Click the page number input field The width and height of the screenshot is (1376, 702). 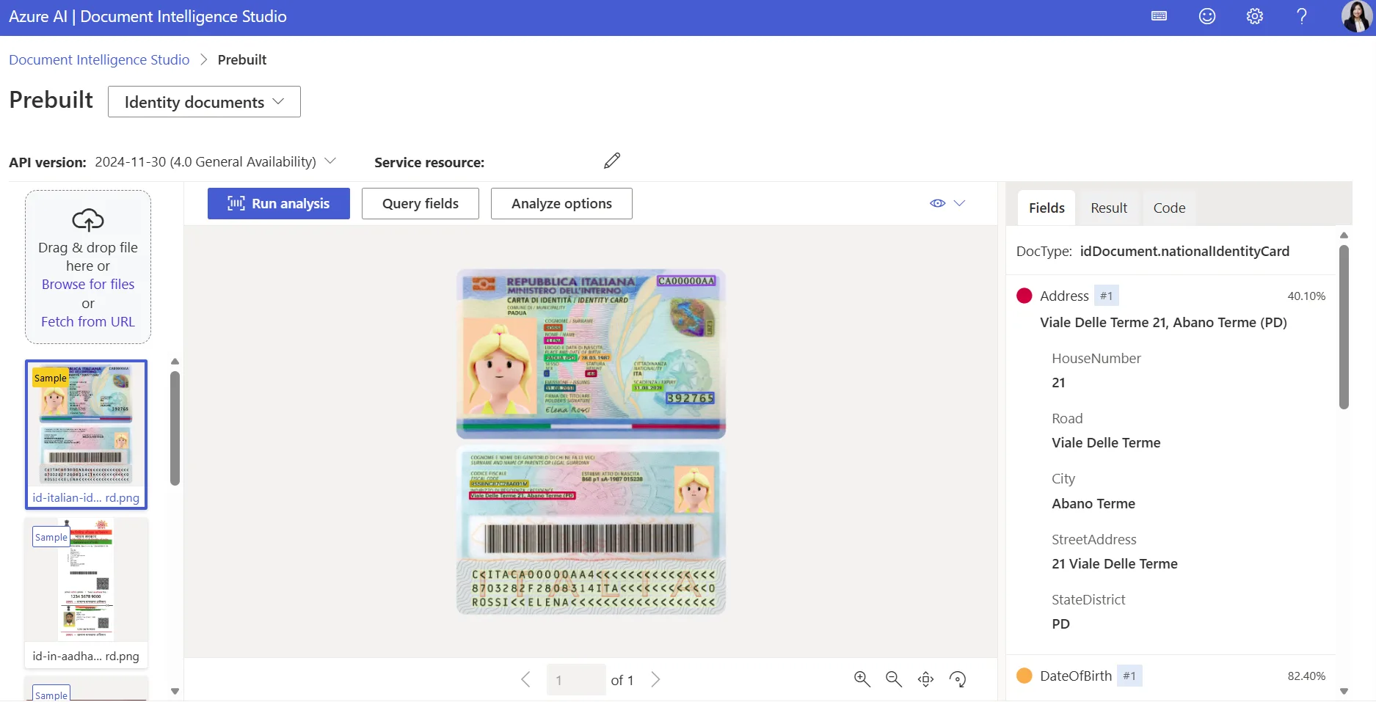pos(576,680)
